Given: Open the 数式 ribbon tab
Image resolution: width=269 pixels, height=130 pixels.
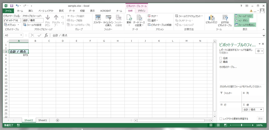Looking at the screenshot, I should pos(61,11).
